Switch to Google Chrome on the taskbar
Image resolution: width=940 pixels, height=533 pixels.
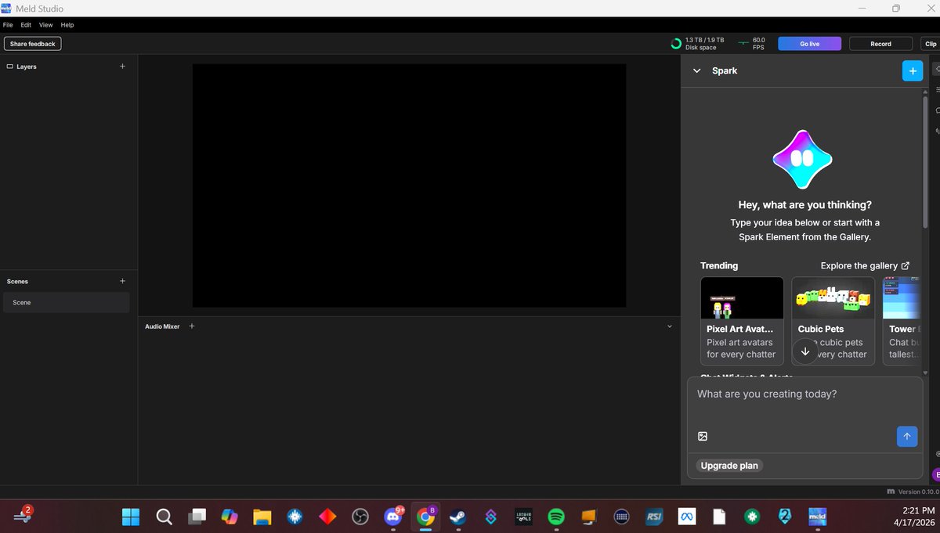tap(426, 517)
